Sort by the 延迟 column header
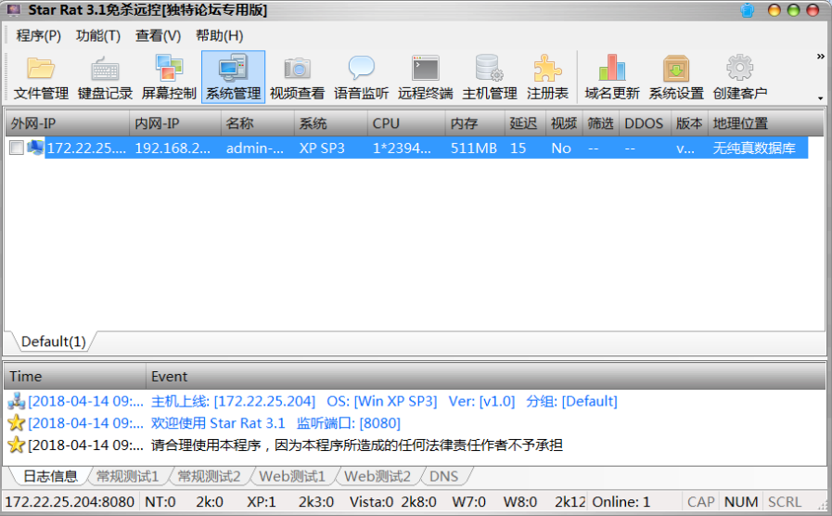Image resolution: width=832 pixels, height=516 pixels. [x=525, y=123]
